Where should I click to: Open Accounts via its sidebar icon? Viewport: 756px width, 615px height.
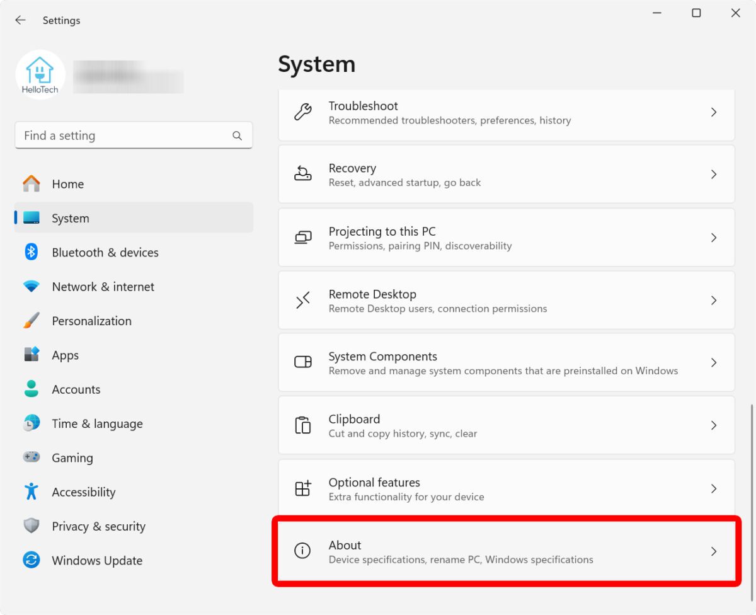pyautogui.click(x=31, y=389)
